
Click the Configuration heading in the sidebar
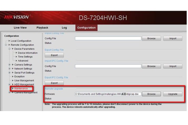[12, 36]
